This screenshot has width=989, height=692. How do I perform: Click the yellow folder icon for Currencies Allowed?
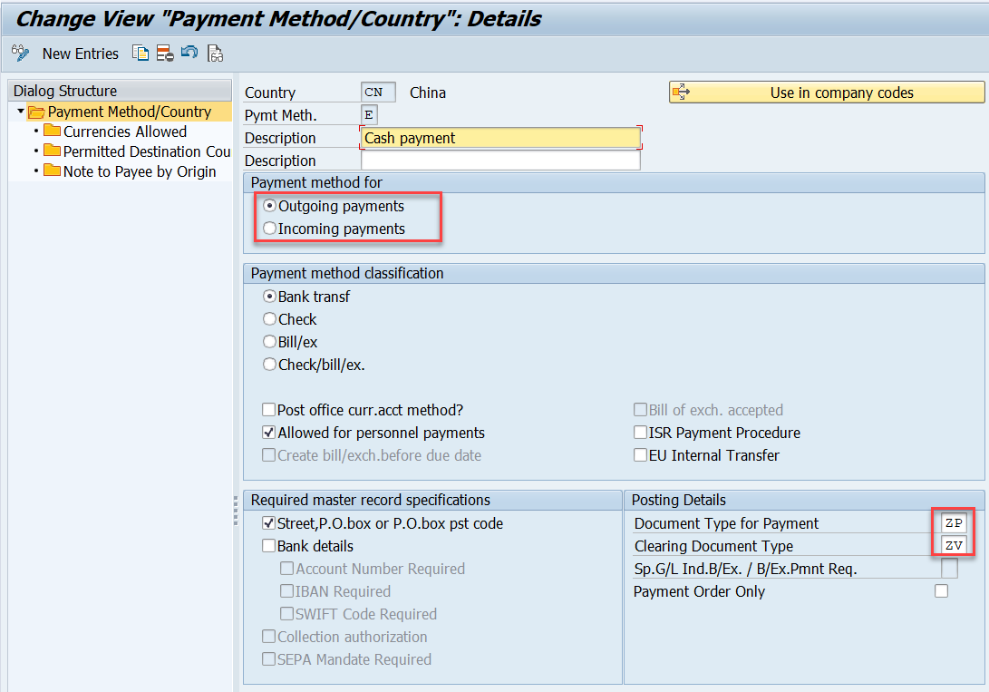[x=53, y=131]
